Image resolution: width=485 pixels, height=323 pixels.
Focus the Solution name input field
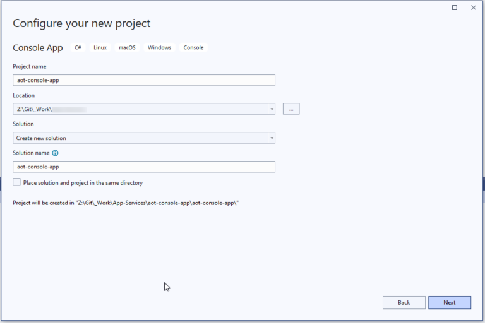pyautogui.click(x=144, y=167)
